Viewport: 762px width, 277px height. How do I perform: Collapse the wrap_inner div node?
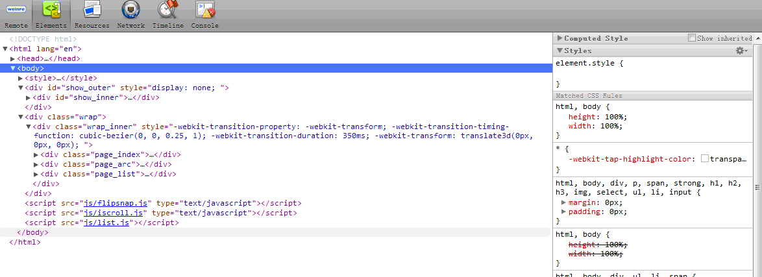pyautogui.click(x=28, y=126)
